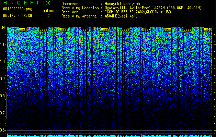Click the 0.6 kHz axis label
Viewport: 216px width, 137px height.
click(3, 130)
